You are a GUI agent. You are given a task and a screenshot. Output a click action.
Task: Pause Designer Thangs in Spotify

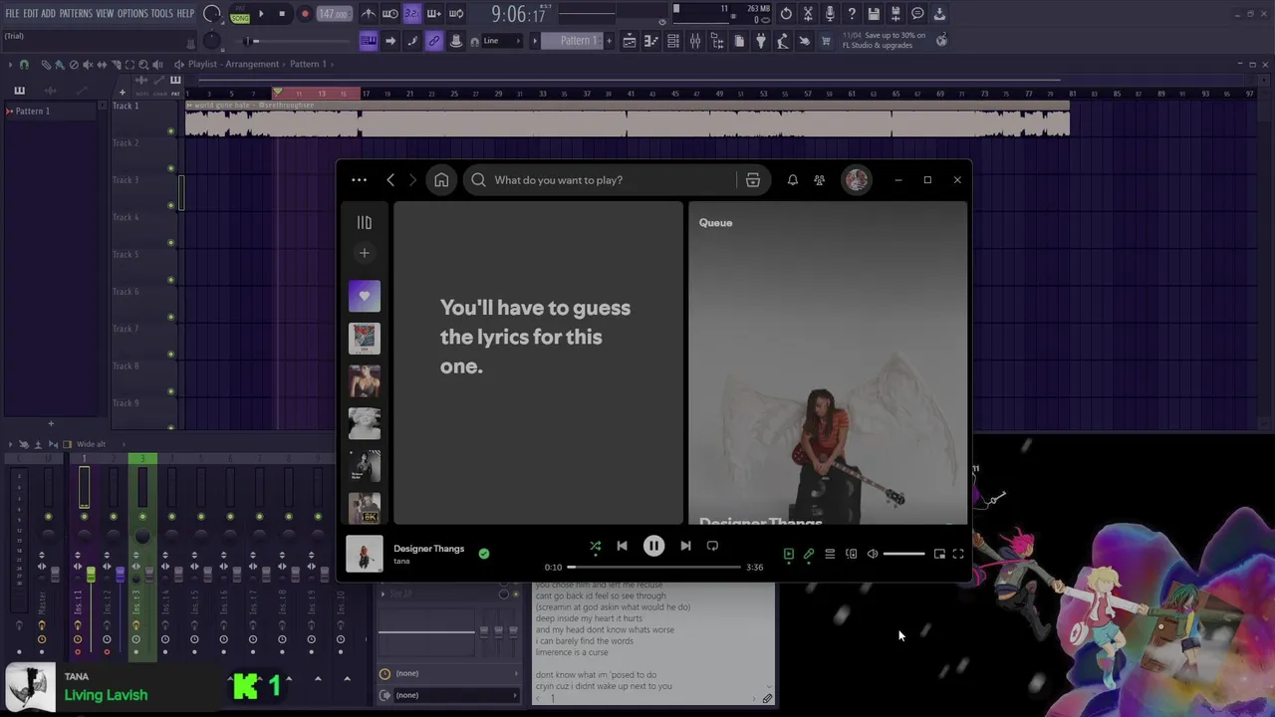pos(653,546)
